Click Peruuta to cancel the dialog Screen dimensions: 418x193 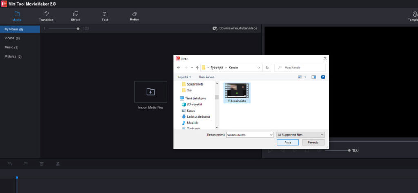(x=313, y=143)
